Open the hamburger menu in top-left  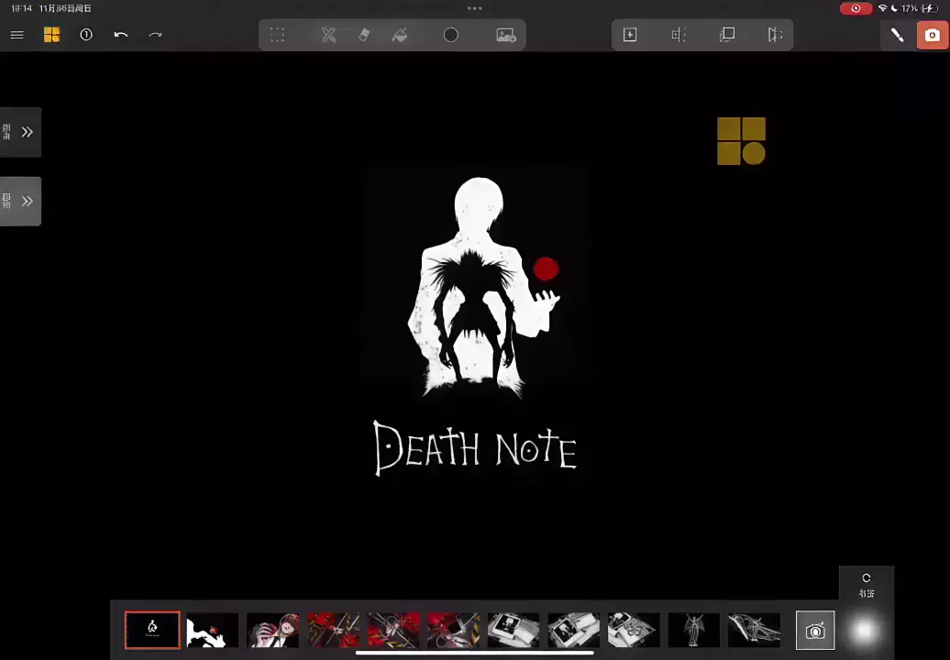17,35
